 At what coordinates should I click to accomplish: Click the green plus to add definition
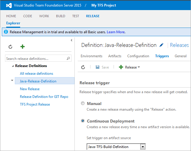point(23,47)
